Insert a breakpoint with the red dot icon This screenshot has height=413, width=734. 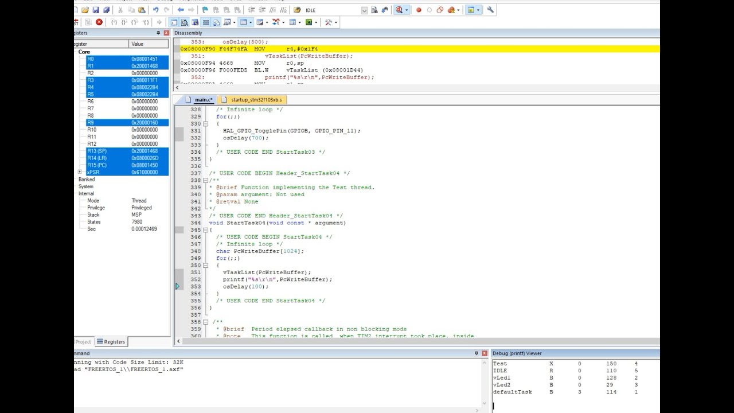[419, 10]
